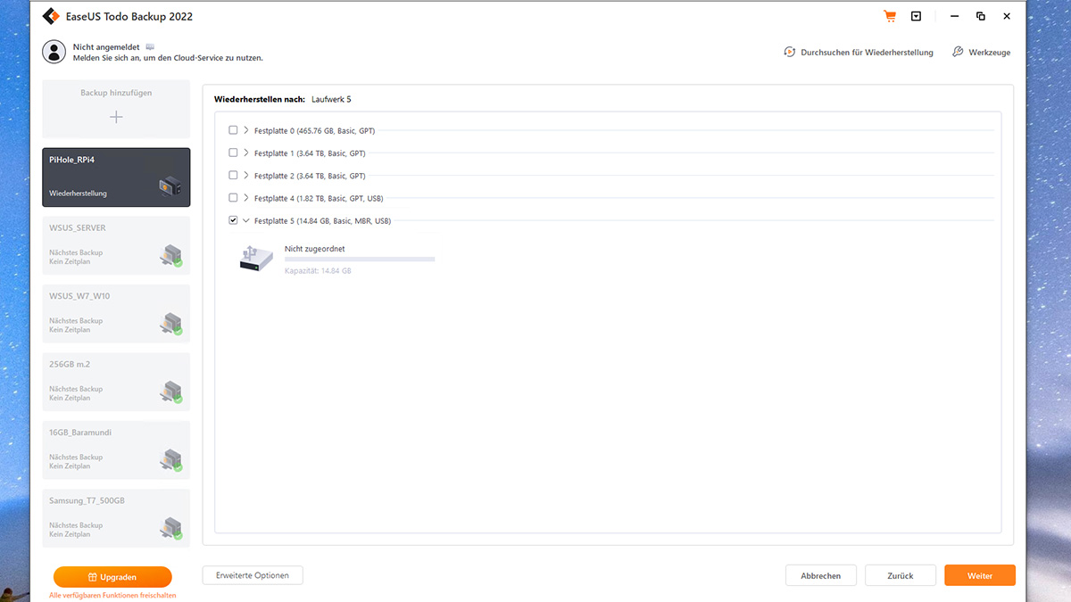Viewport: 1071px width, 602px height.
Task: Click the unallocated disk drive icon
Action: pyautogui.click(x=255, y=260)
